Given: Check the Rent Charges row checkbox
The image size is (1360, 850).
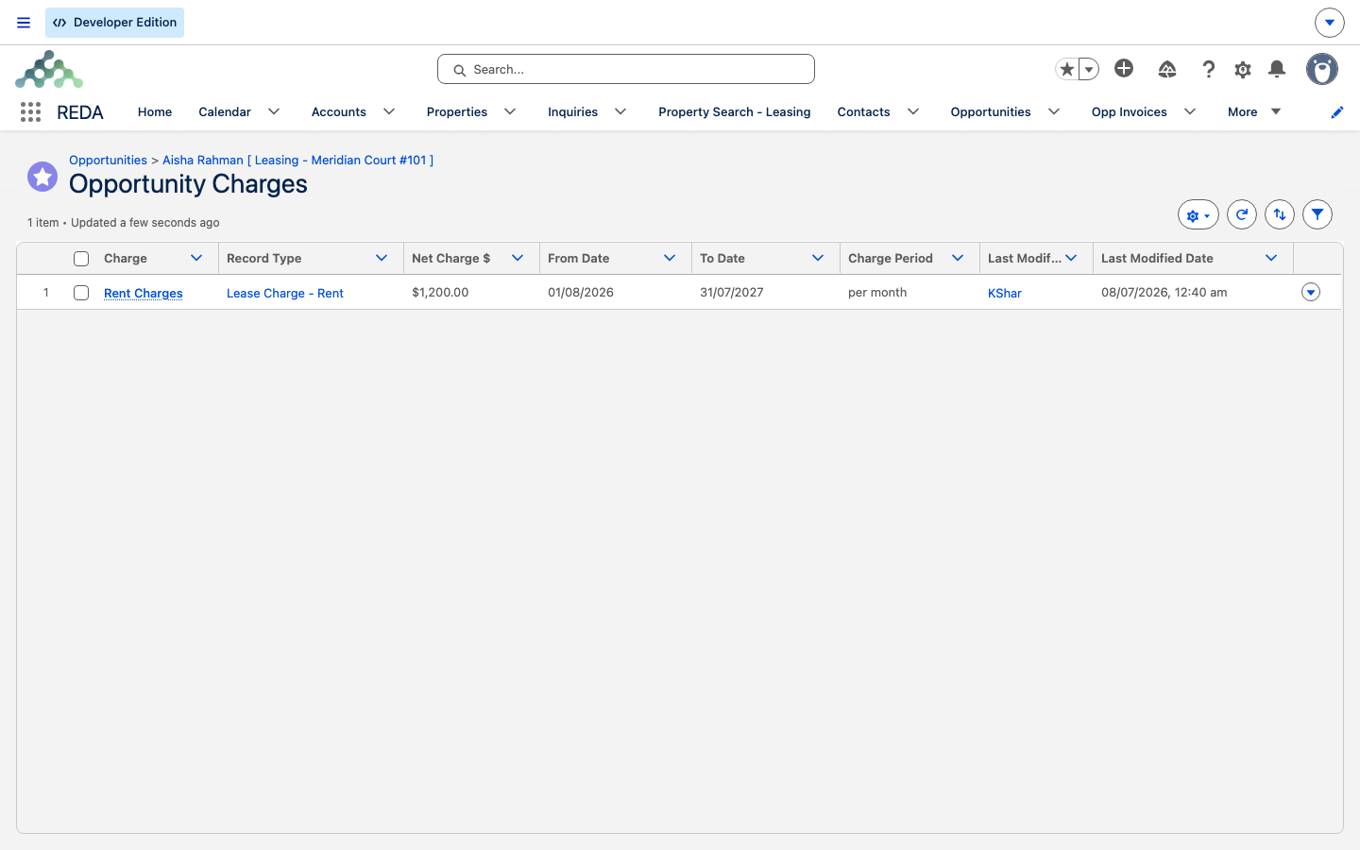Looking at the screenshot, I should click(x=81, y=293).
